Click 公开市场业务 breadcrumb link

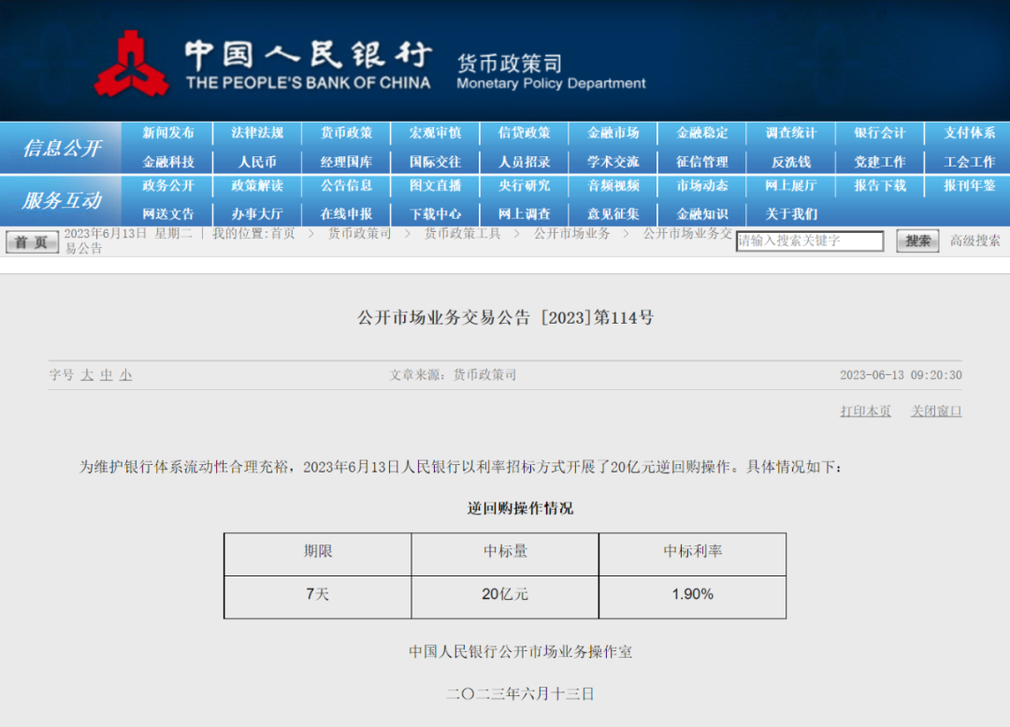point(571,234)
